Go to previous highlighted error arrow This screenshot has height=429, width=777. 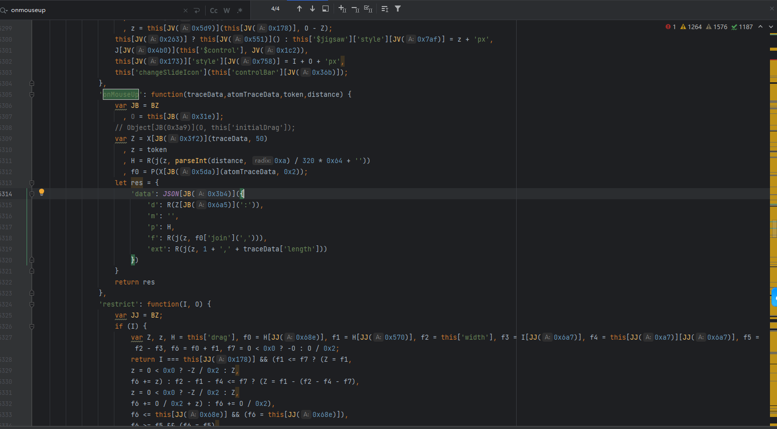click(x=760, y=27)
